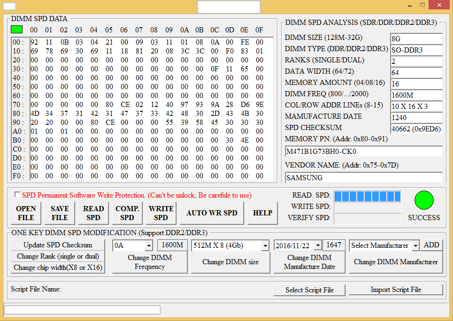The width and height of the screenshot is (453, 321).
Task: Click the SPD CHECKSUM field 40662 (0x9ED6)
Action: coord(416,129)
